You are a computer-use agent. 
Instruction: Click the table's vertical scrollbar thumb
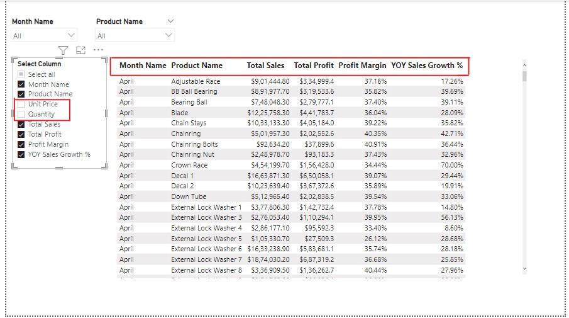coord(524,76)
